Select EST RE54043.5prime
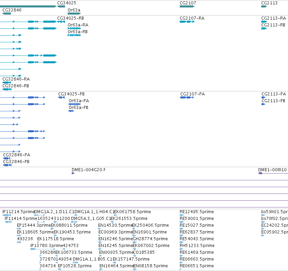288x271 pixels. [197, 239]
